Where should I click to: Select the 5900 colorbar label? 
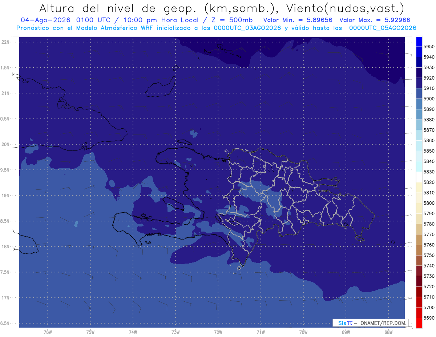click(x=429, y=99)
